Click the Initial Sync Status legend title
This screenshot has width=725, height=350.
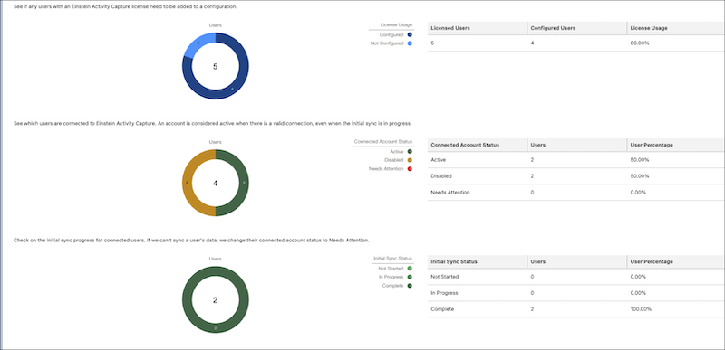pyautogui.click(x=392, y=259)
